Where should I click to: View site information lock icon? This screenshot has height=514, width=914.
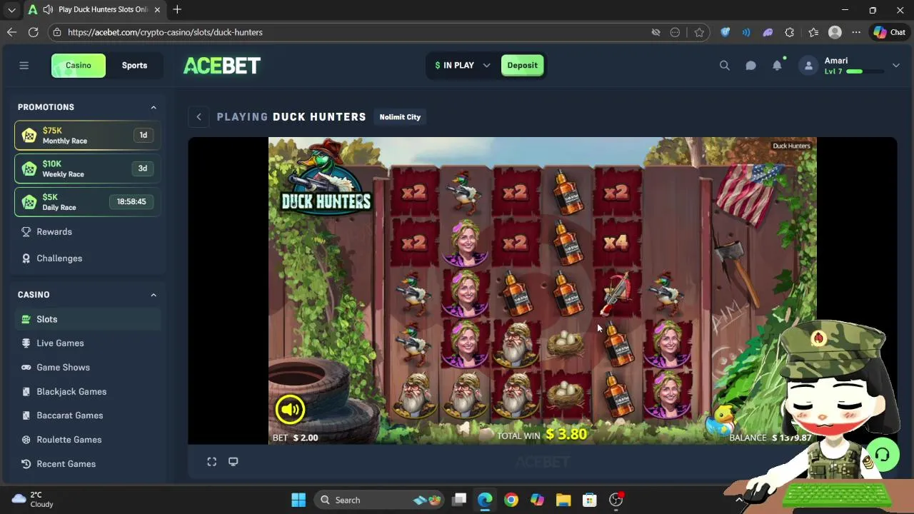[57, 32]
